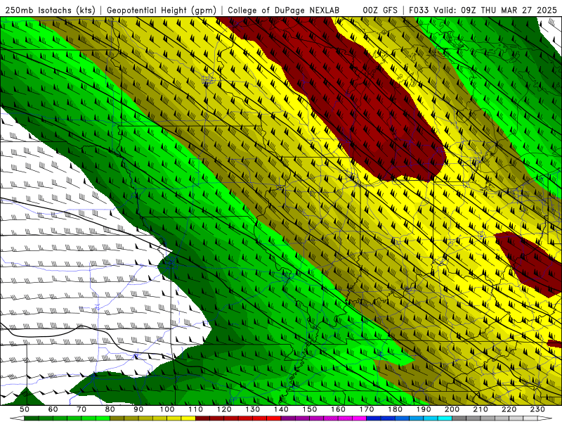Click the "09Z THU MAR 27 2025" valid time
The image size is (562, 422).
509,10
